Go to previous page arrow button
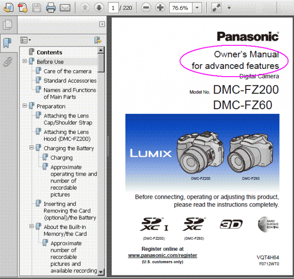Screen dimensions: 294x279 [85, 8]
